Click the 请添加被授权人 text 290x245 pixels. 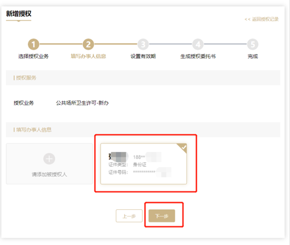[49, 174]
